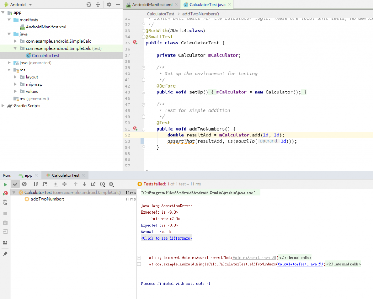Viewport: 373px width, 299px height.
Task: Click the locate target icon in Project panel
Action: point(89,5)
